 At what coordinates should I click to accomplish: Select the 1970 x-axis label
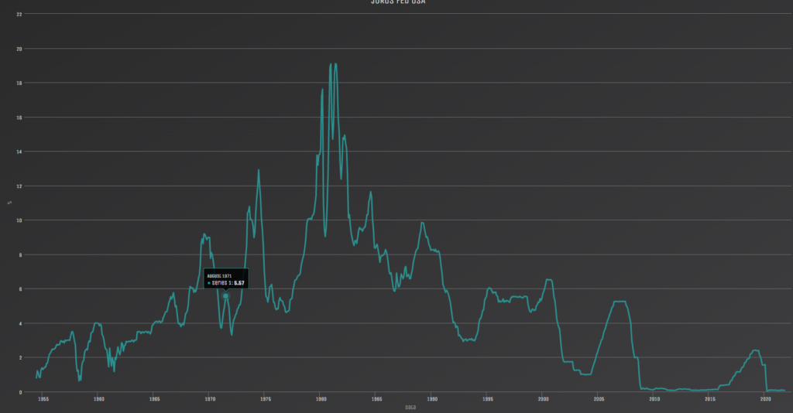210,399
